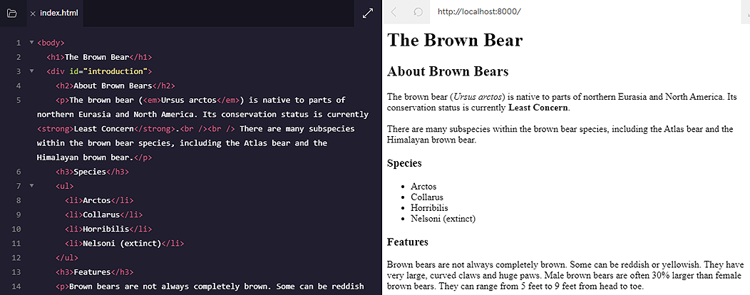The width and height of the screenshot is (750, 295).
Task: Click the Collarus li code line
Action: pos(104,214)
